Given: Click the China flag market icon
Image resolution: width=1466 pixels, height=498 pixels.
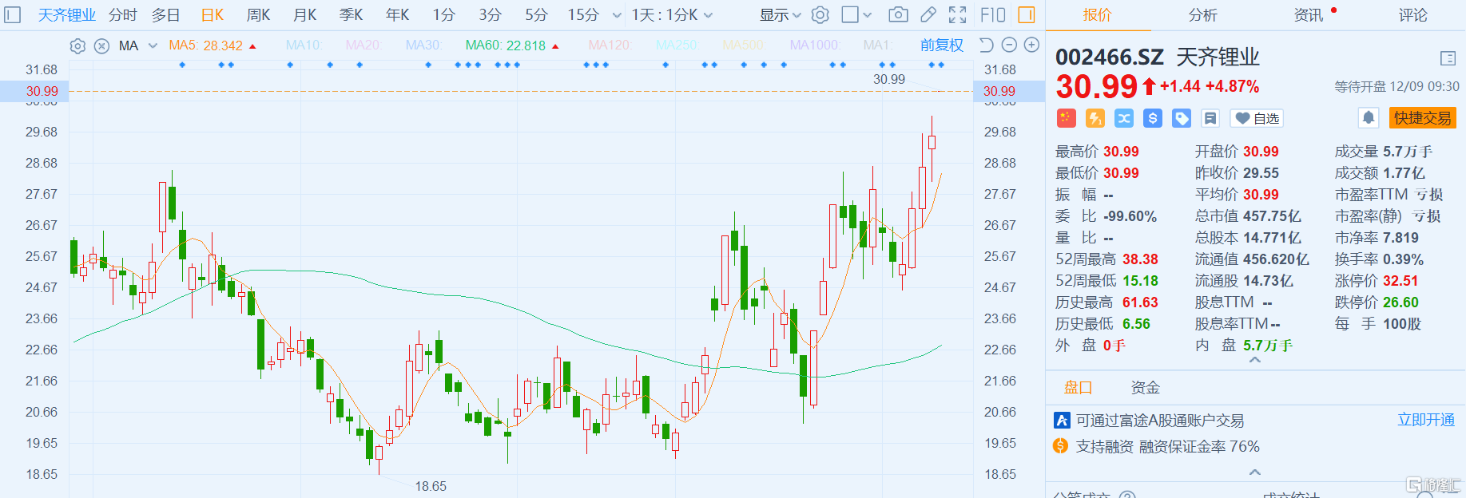Looking at the screenshot, I should tap(1066, 118).
